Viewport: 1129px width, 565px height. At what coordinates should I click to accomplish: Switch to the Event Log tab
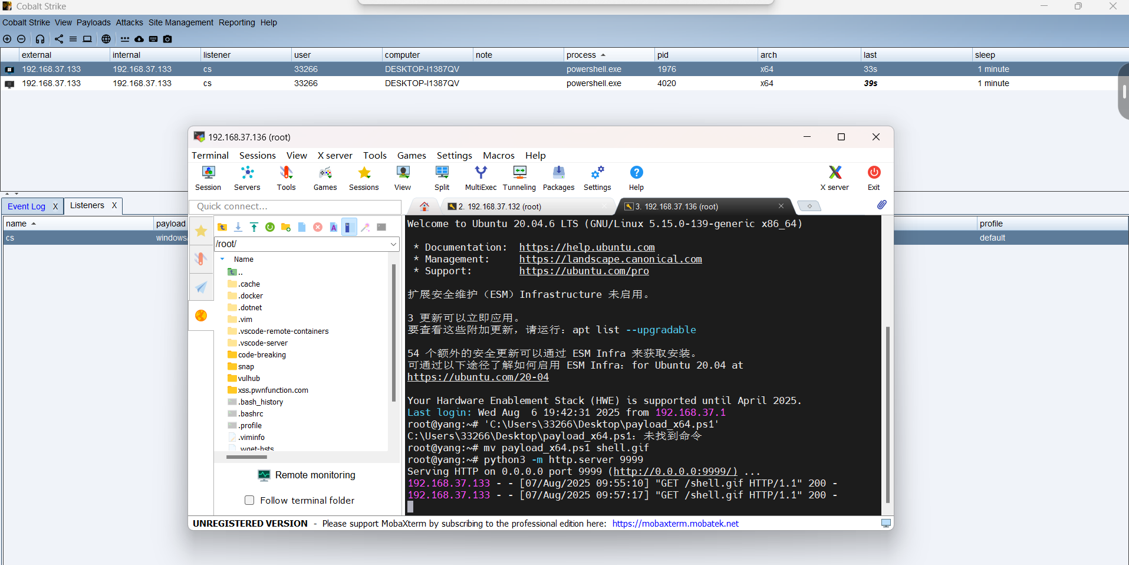[27, 206]
